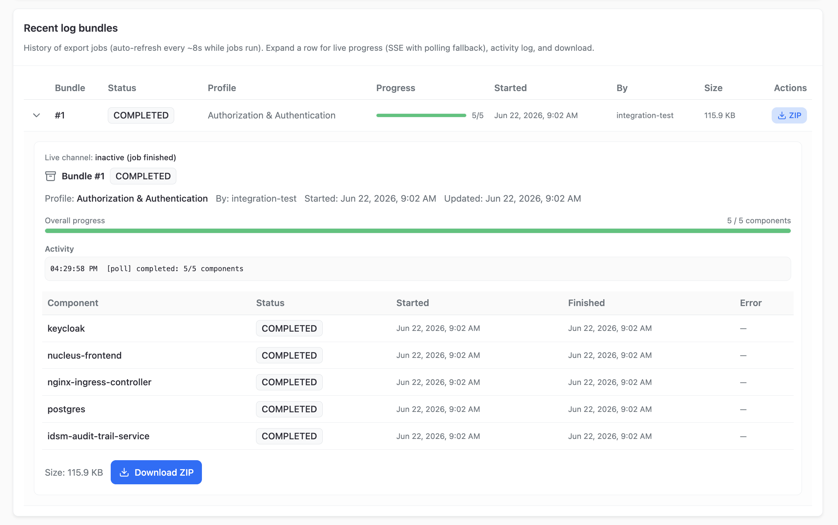Collapse the bundle #1 row chevron
This screenshot has width=838, height=525.
pyautogui.click(x=36, y=115)
